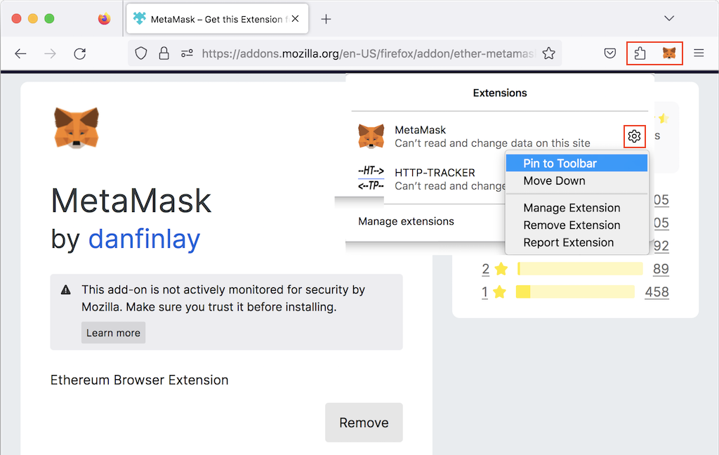Click the 1-star rating bar
719x455 pixels.
(575, 291)
